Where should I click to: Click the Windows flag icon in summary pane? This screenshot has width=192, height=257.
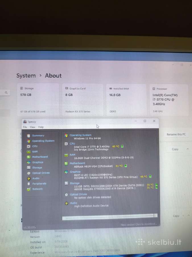pos(66,135)
